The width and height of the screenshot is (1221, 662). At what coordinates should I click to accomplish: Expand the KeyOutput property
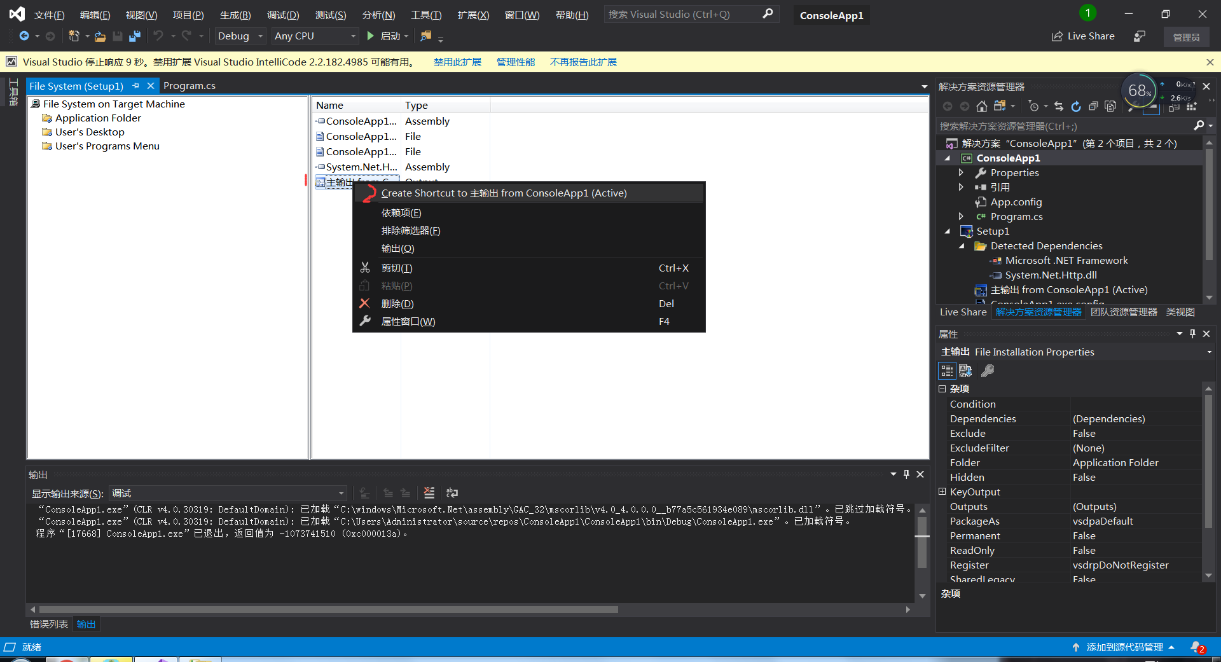click(x=942, y=492)
